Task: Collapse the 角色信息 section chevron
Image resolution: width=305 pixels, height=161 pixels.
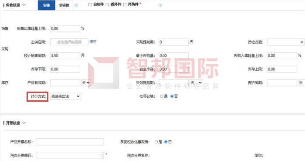Action: 24,5
